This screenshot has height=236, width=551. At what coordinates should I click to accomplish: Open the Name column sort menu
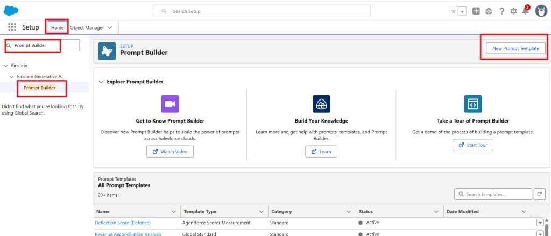174,212
